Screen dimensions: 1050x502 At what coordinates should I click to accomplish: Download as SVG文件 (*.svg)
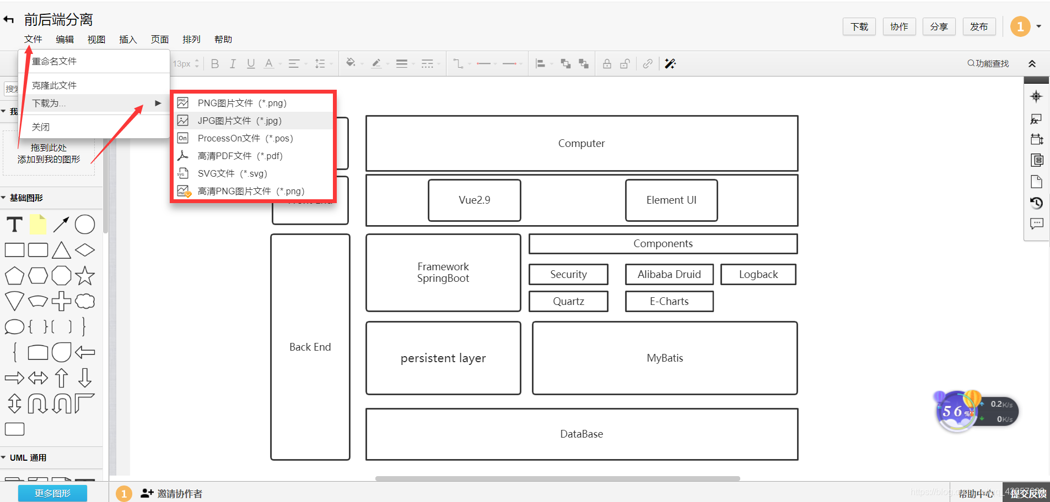click(x=253, y=173)
